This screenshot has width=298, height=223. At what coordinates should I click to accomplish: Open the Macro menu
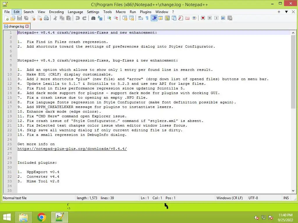[x=121, y=12]
